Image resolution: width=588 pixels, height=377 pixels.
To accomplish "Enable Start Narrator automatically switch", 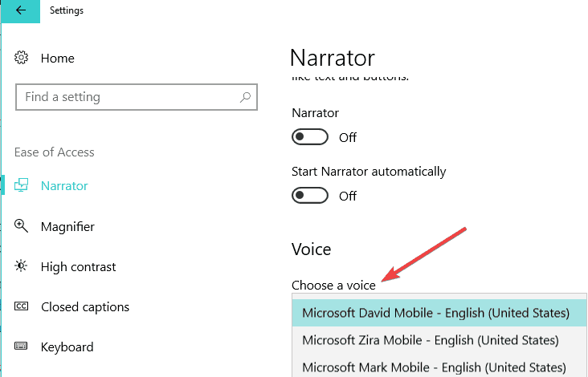I will tap(310, 196).
